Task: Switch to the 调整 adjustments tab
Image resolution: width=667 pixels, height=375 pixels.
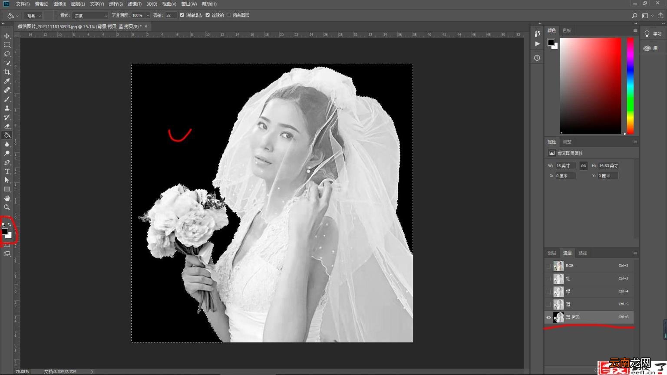Action: tap(567, 142)
